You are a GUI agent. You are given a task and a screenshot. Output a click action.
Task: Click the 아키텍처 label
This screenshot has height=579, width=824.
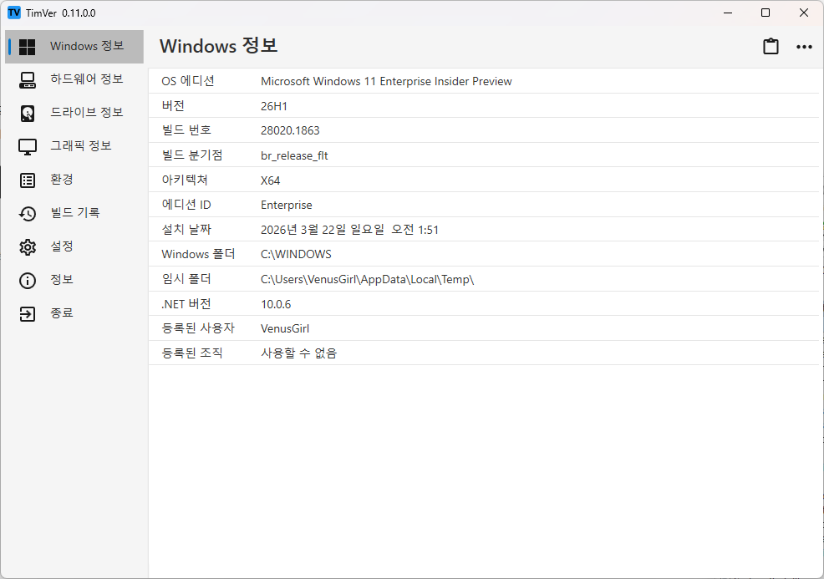[x=185, y=180]
